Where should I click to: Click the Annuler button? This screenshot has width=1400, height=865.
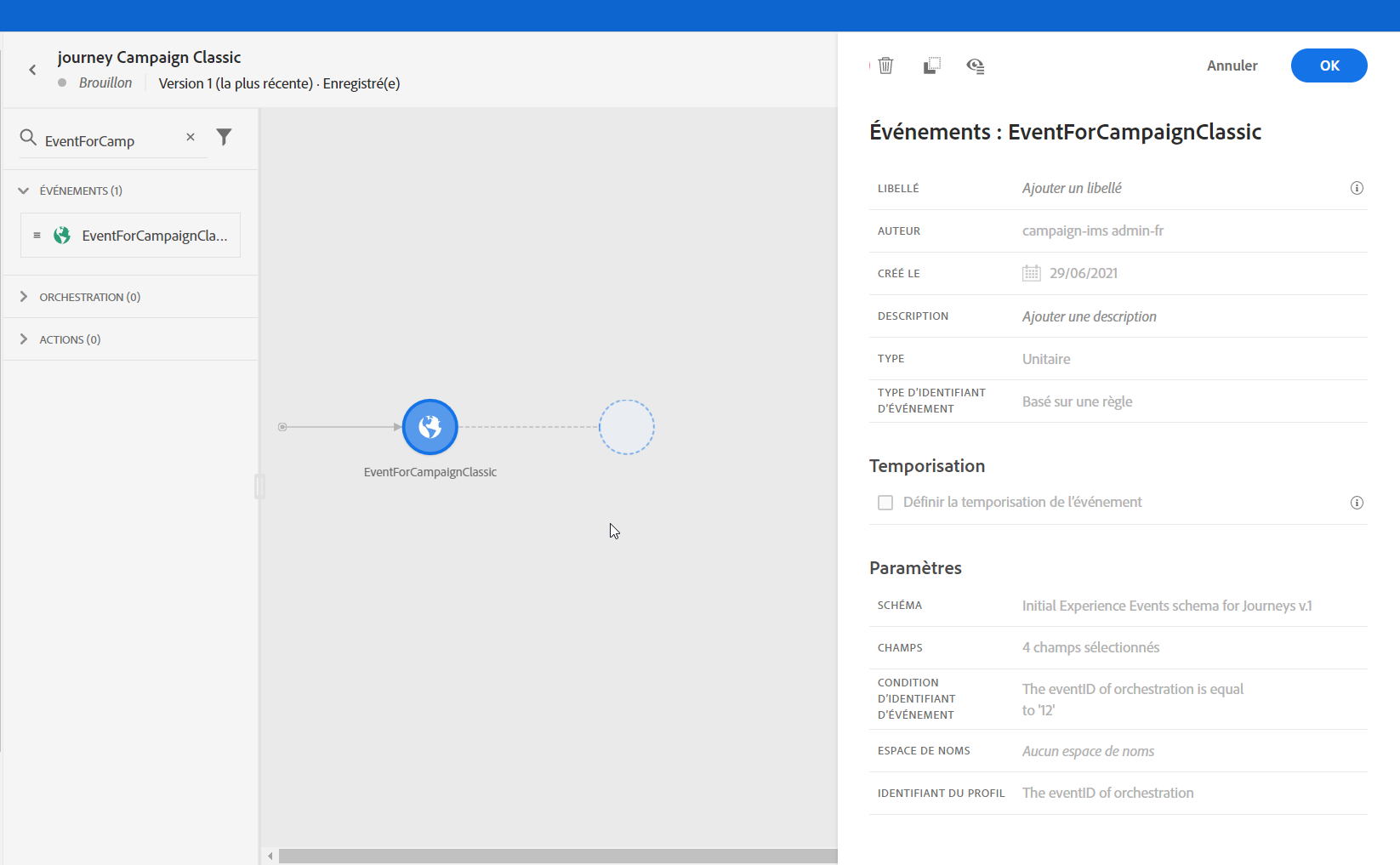click(1232, 65)
